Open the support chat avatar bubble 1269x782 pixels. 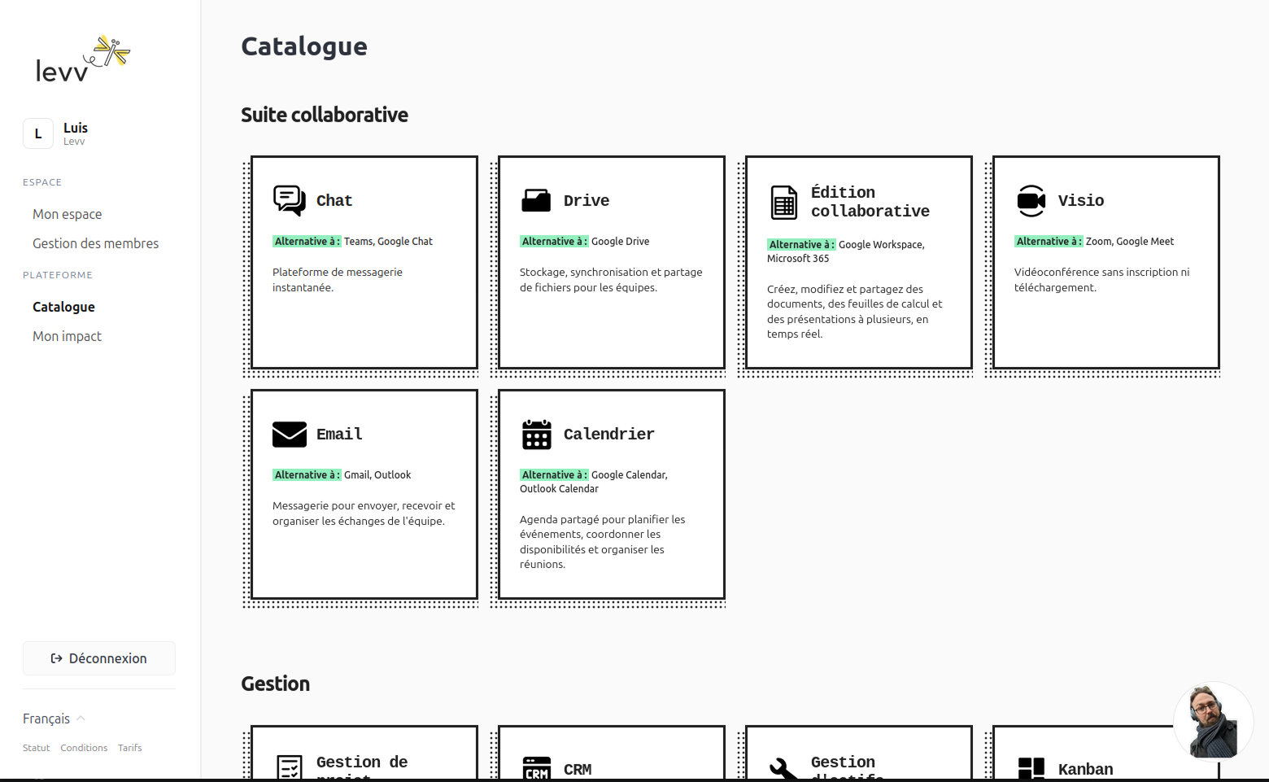pyautogui.click(x=1213, y=722)
